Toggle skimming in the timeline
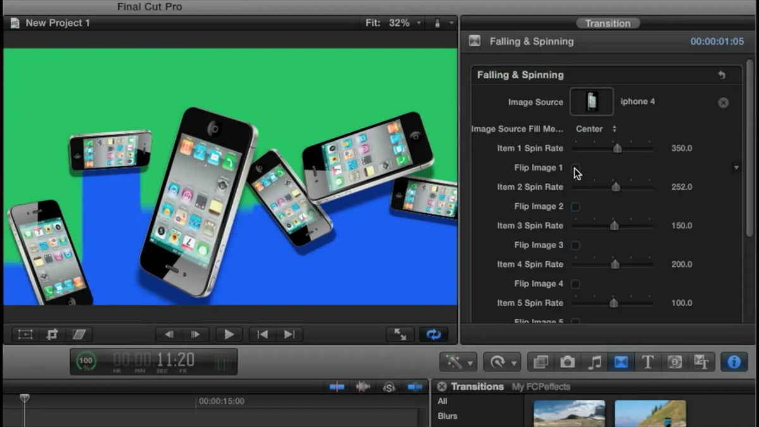This screenshot has width=759, height=427. (337, 387)
